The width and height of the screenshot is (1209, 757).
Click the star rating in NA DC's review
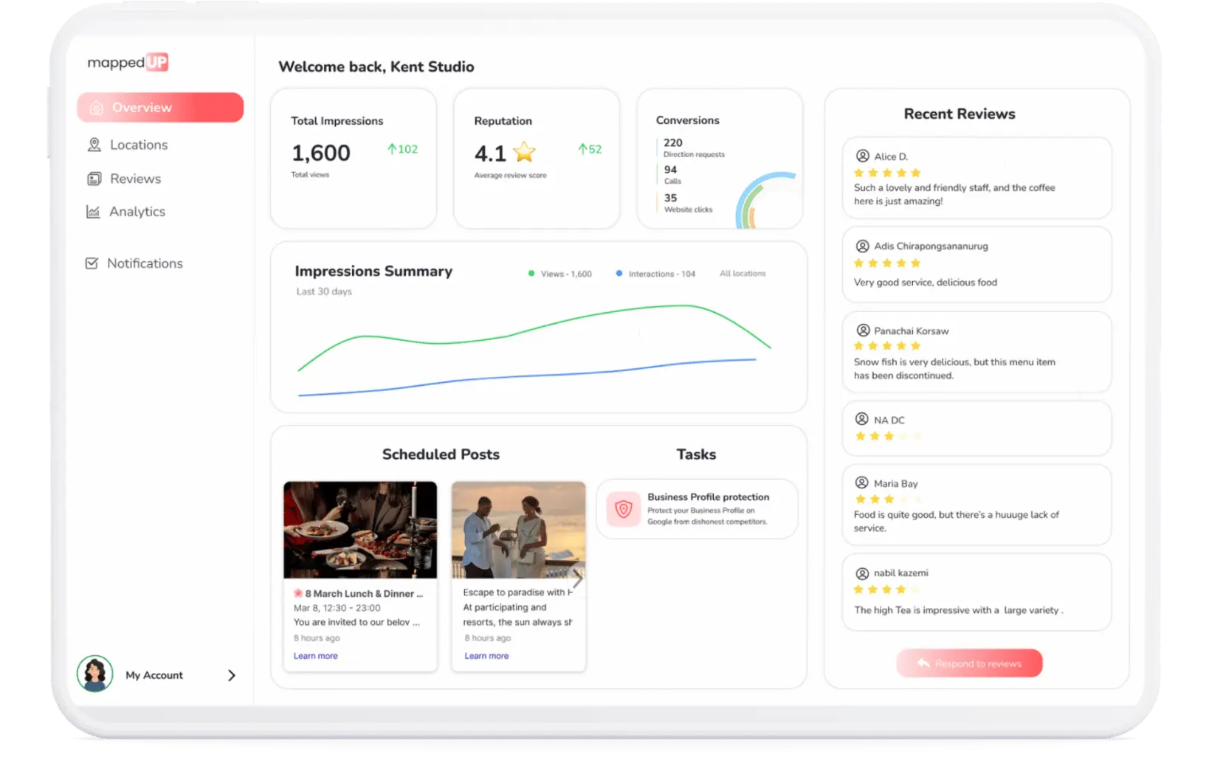tap(889, 436)
